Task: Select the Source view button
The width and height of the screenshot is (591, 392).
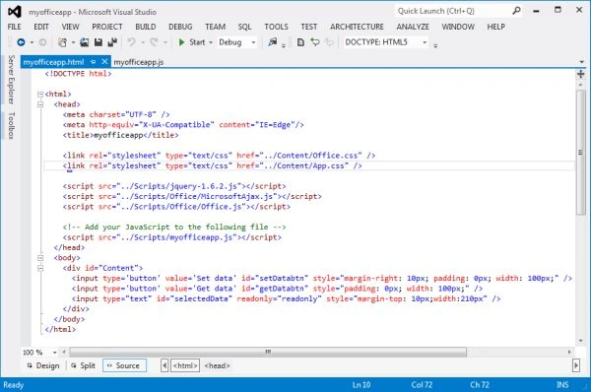Action: point(124,365)
